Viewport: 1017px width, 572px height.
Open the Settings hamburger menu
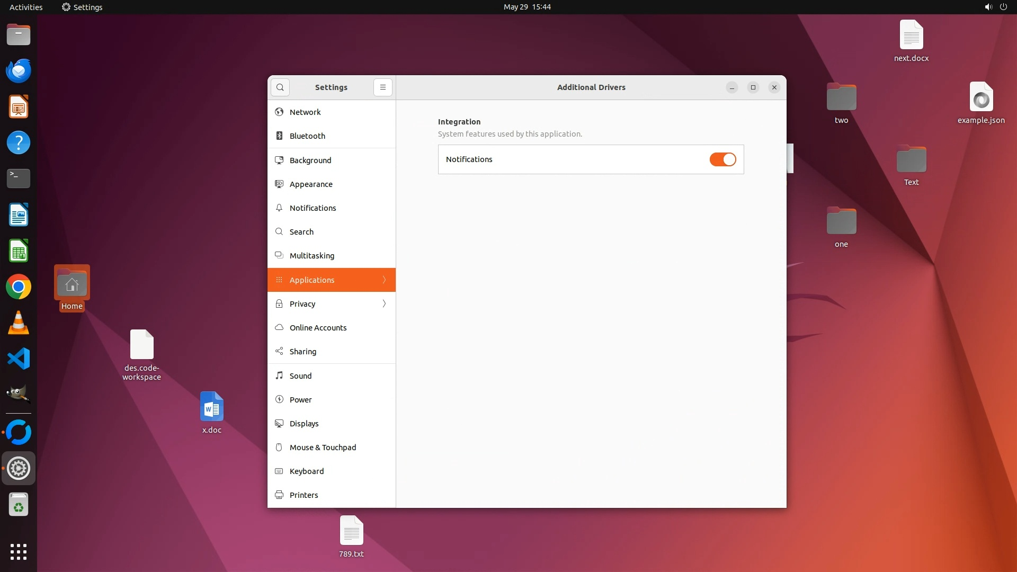[x=382, y=87]
